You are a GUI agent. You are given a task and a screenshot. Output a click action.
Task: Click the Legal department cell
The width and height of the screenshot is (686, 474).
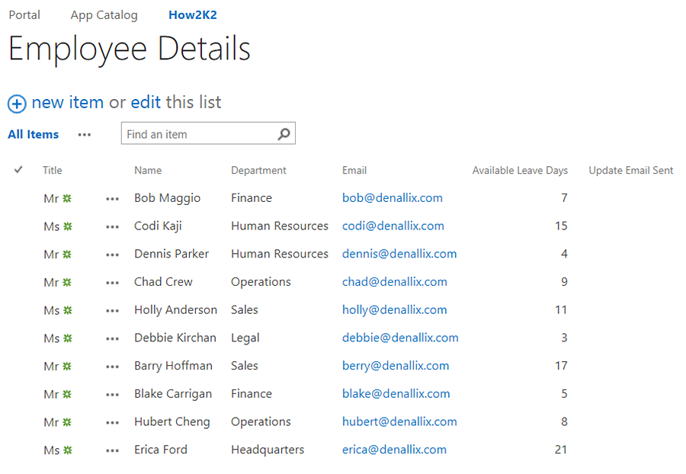click(x=245, y=338)
